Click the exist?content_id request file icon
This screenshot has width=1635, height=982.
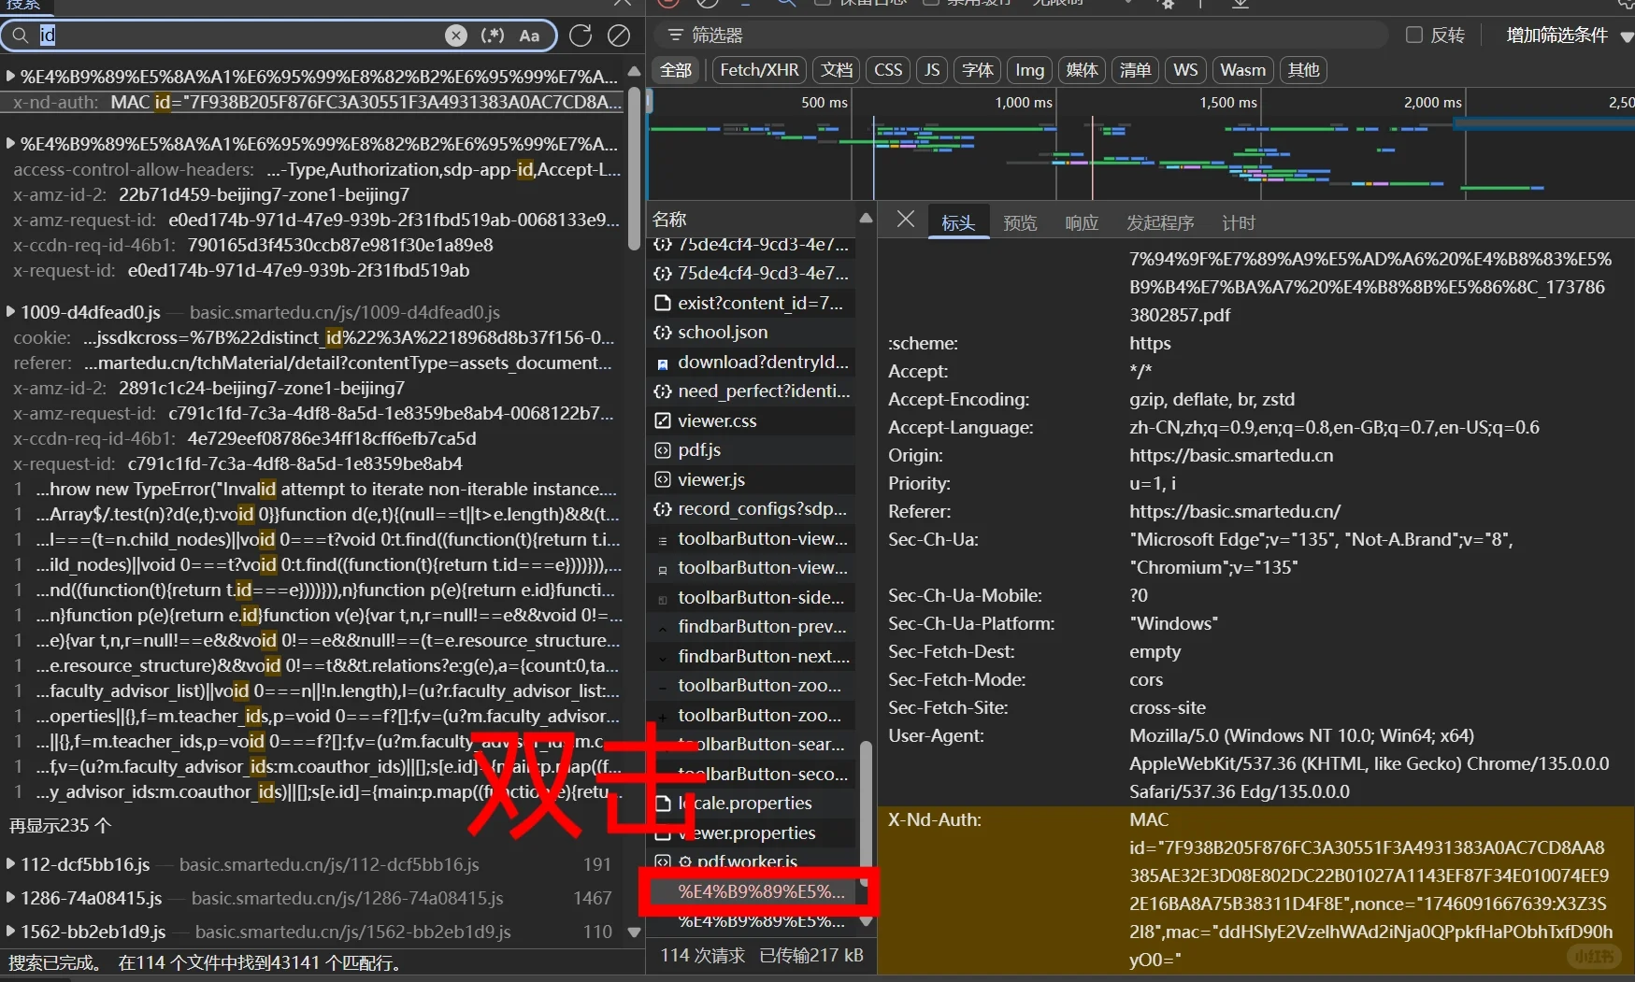(x=663, y=303)
